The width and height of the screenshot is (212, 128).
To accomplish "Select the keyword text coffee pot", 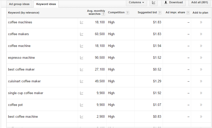I will (15, 105).
